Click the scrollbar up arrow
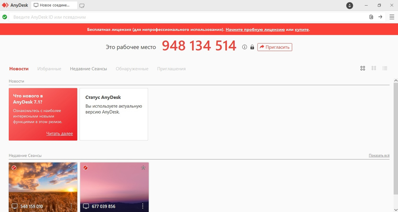The height and width of the screenshot is (212, 398). [396, 81]
